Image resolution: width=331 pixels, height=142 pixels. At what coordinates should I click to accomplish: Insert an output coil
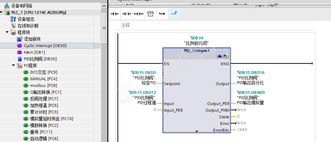pos(138,14)
